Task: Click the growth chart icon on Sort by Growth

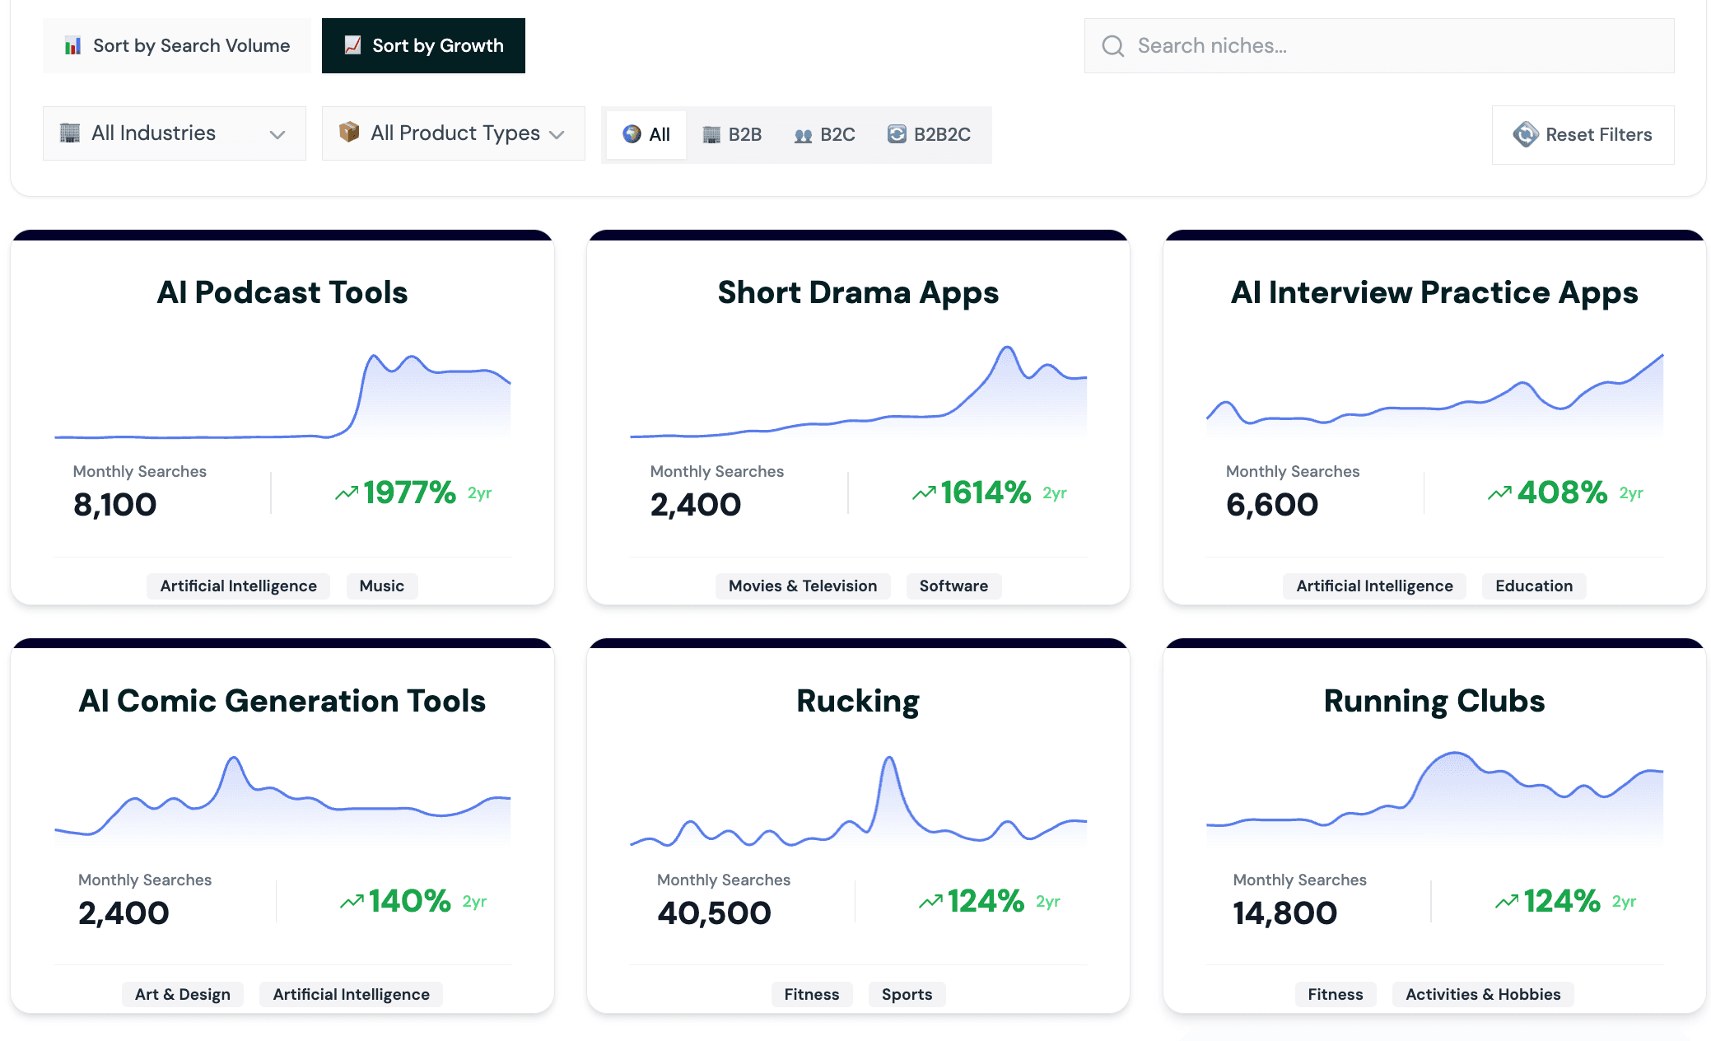Action: point(352,45)
